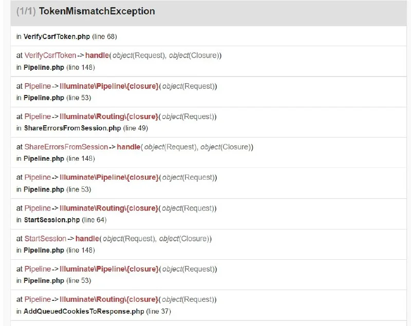This screenshot has height=326, width=411.
Task: Click handle method after VerifyCsrfToken
Action: pos(97,55)
